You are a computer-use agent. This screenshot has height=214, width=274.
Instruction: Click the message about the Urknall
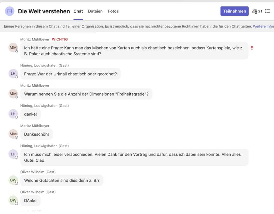point(70,74)
